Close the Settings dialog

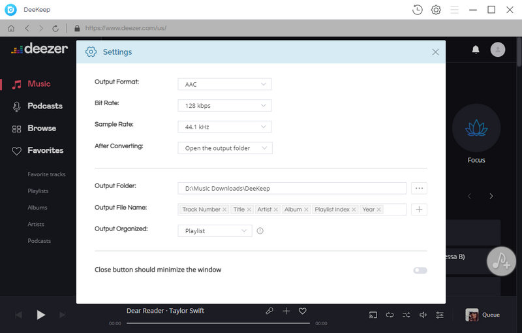(435, 52)
